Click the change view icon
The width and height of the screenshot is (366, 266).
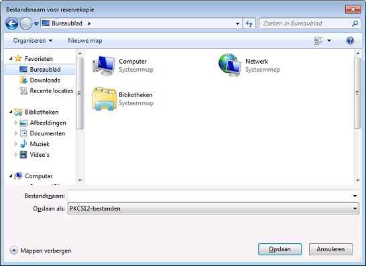pyautogui.click(x=318, y=41)
